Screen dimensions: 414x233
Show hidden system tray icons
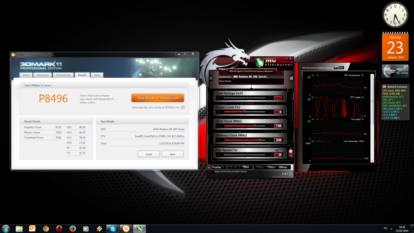coord(391,229)
